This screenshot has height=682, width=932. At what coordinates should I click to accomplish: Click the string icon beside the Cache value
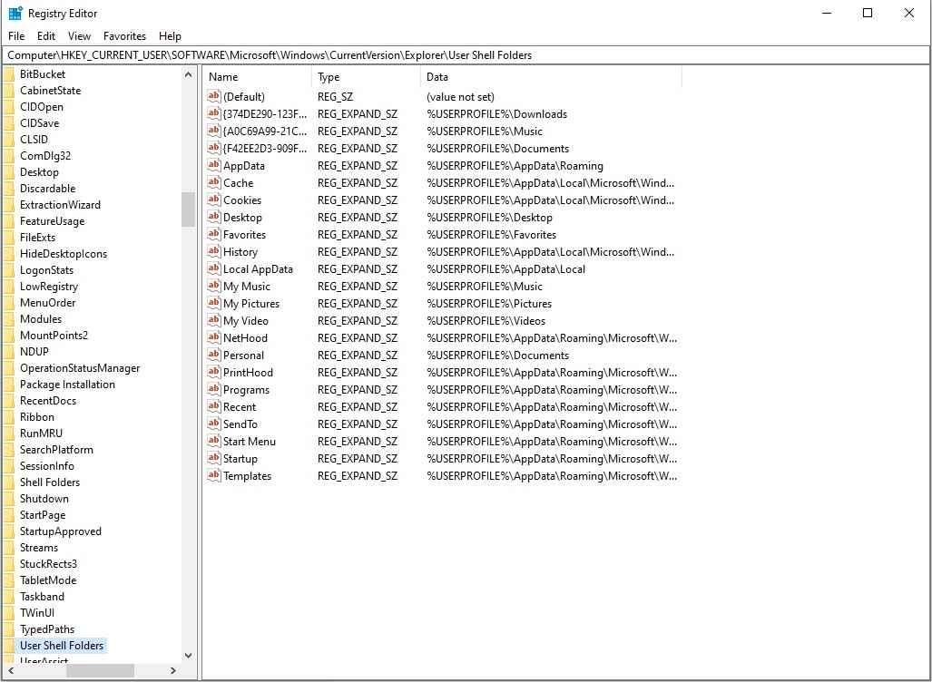tap(214, 182)
